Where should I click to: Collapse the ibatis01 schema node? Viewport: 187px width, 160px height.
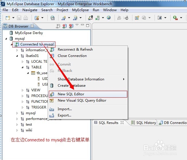coord(17,56)
